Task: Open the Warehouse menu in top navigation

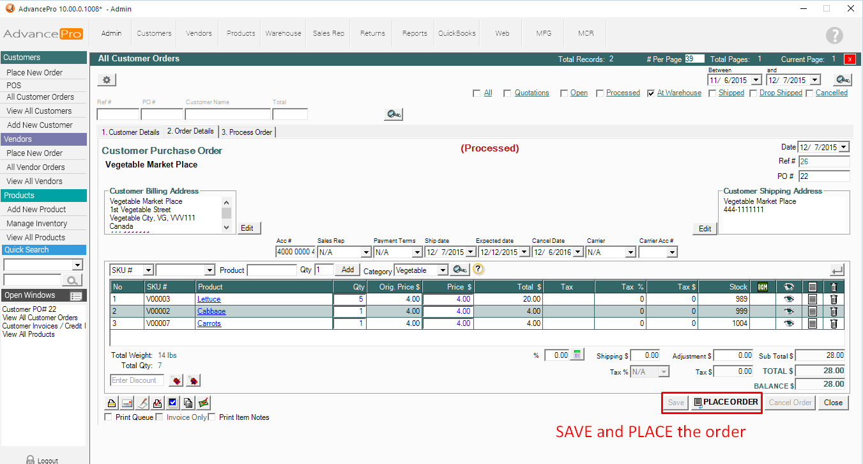Action: click(283, 33)
